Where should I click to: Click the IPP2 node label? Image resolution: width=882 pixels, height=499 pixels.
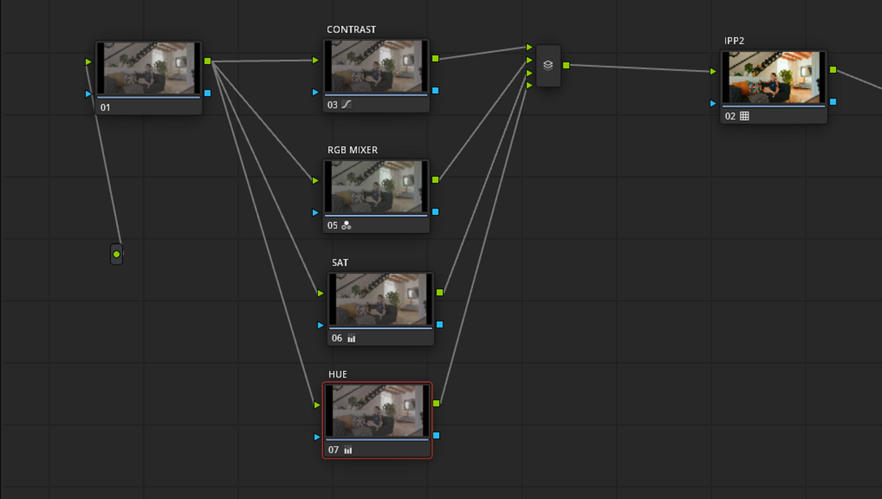tap(735, 41)
